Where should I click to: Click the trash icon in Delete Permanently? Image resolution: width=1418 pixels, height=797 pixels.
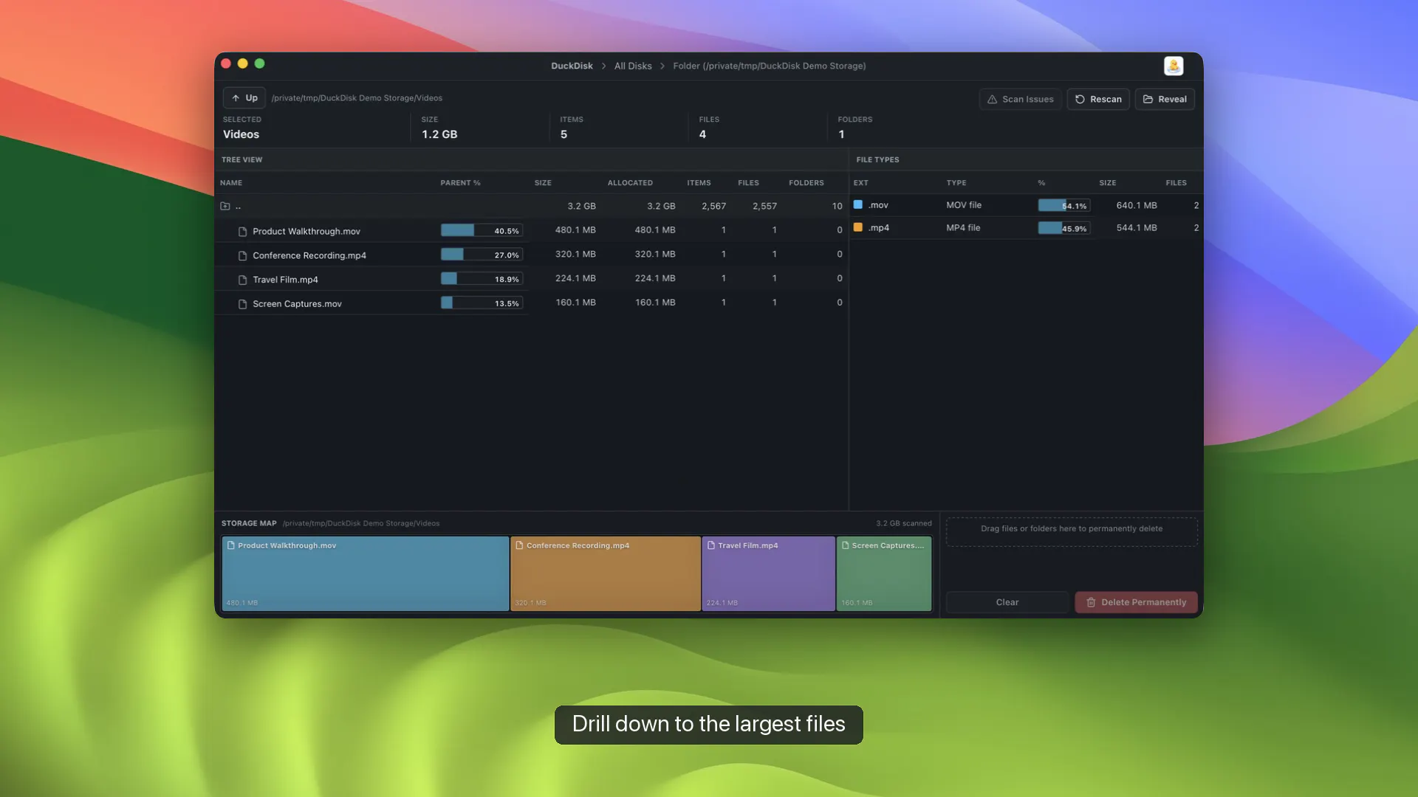(1091, 603)
